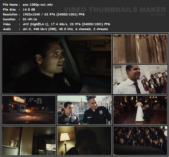Click the AC-3 audio info line
The image size is (169, 157).
(65, 29)
